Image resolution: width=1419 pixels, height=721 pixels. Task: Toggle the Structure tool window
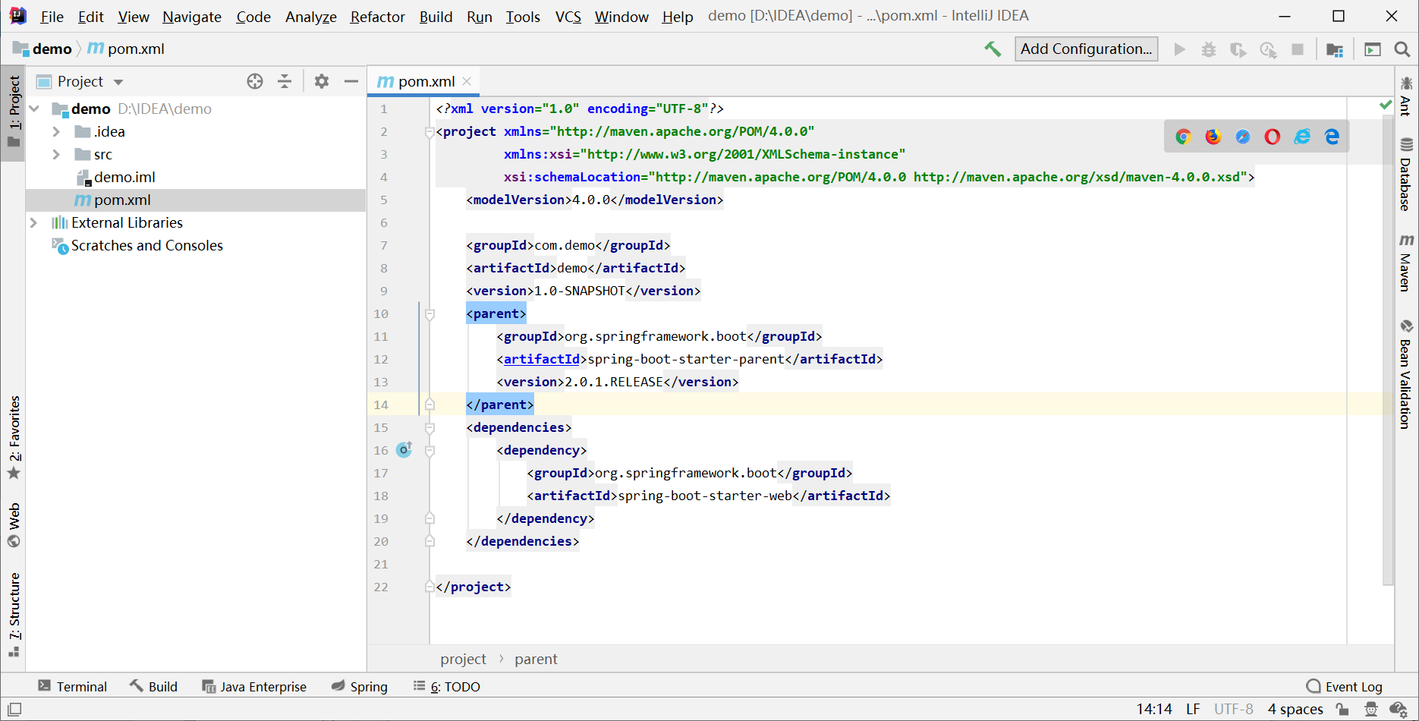(x=14, y=614)
